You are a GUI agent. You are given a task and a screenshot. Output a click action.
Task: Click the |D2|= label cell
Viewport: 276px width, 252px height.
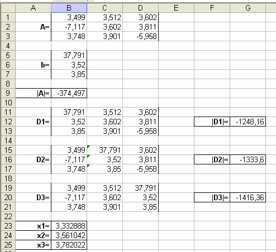(212, 159)
